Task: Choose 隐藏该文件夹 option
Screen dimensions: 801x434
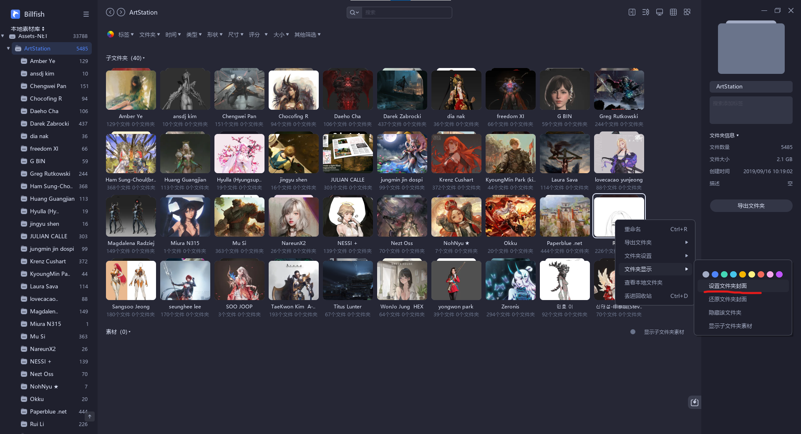Action: tap(743, 313)
